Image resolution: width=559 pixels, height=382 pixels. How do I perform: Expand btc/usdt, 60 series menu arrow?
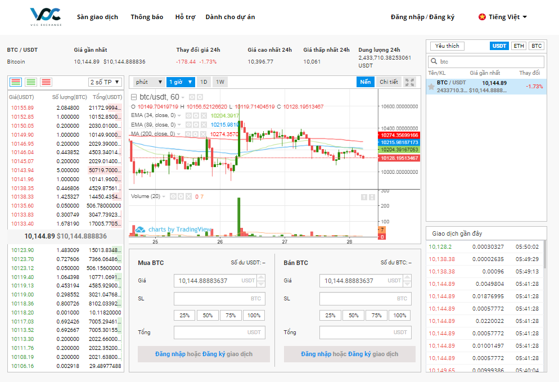[x=183, y=97]
